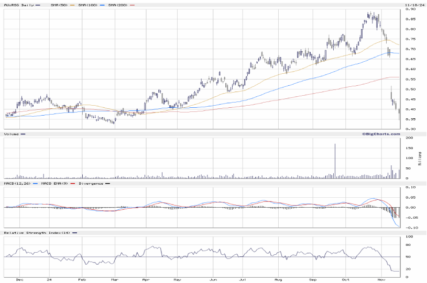Click the red SMA(200) color marker
Image resolution: width=427 pixels, height=283 pixels.
(x=132, y=5)
